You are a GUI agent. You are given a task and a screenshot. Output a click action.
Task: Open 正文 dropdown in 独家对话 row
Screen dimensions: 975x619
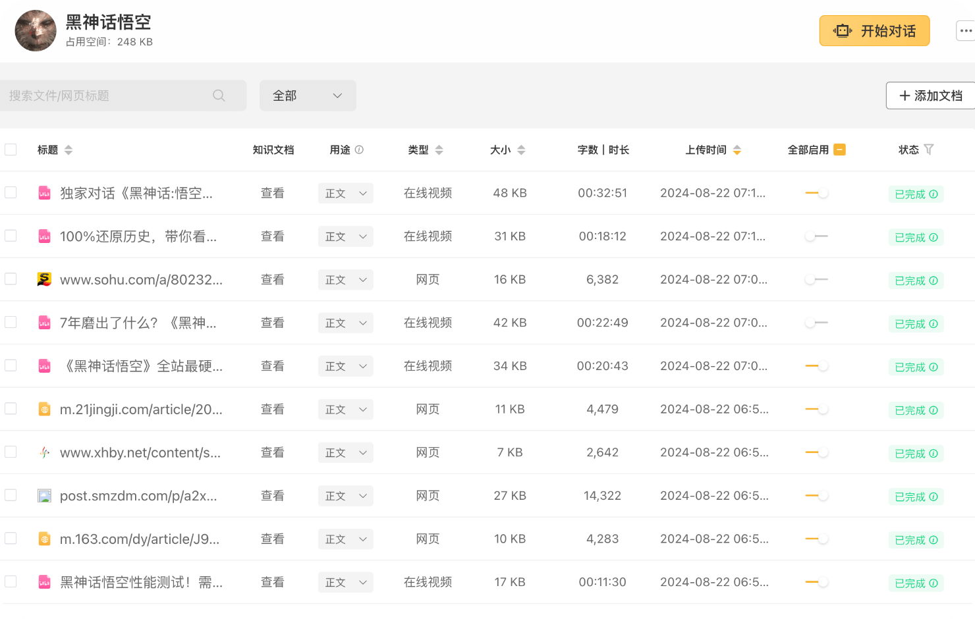[x=346, y=193]
